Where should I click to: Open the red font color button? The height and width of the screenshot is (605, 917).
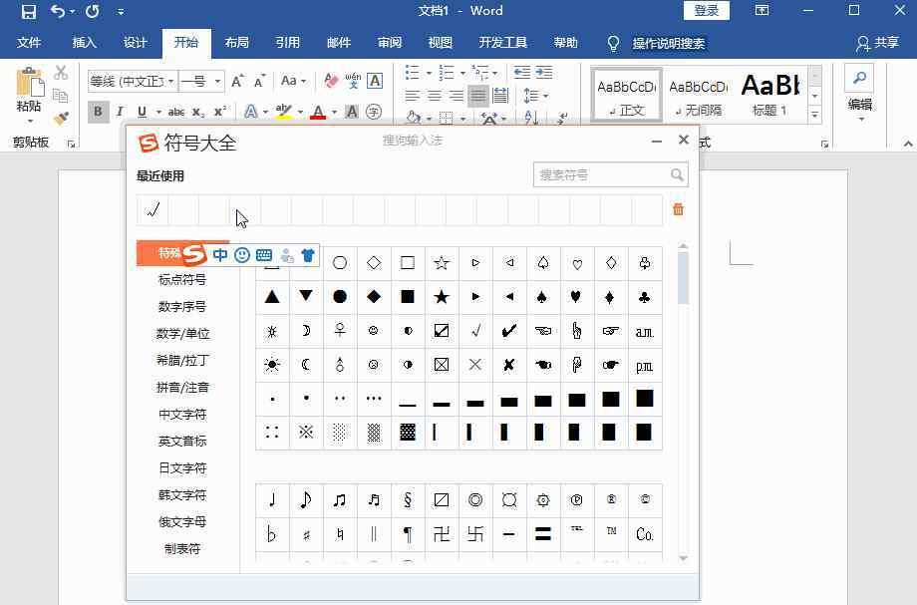pyautogui.click(x=318, y=112)
